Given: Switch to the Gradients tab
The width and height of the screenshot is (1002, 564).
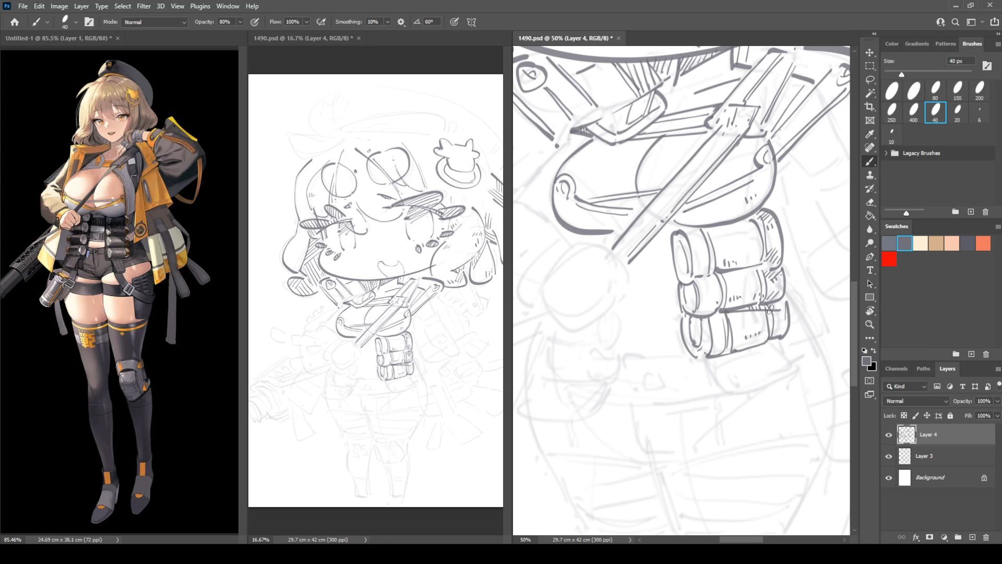Looking at the screenshot, I should (x=916, y=44).
